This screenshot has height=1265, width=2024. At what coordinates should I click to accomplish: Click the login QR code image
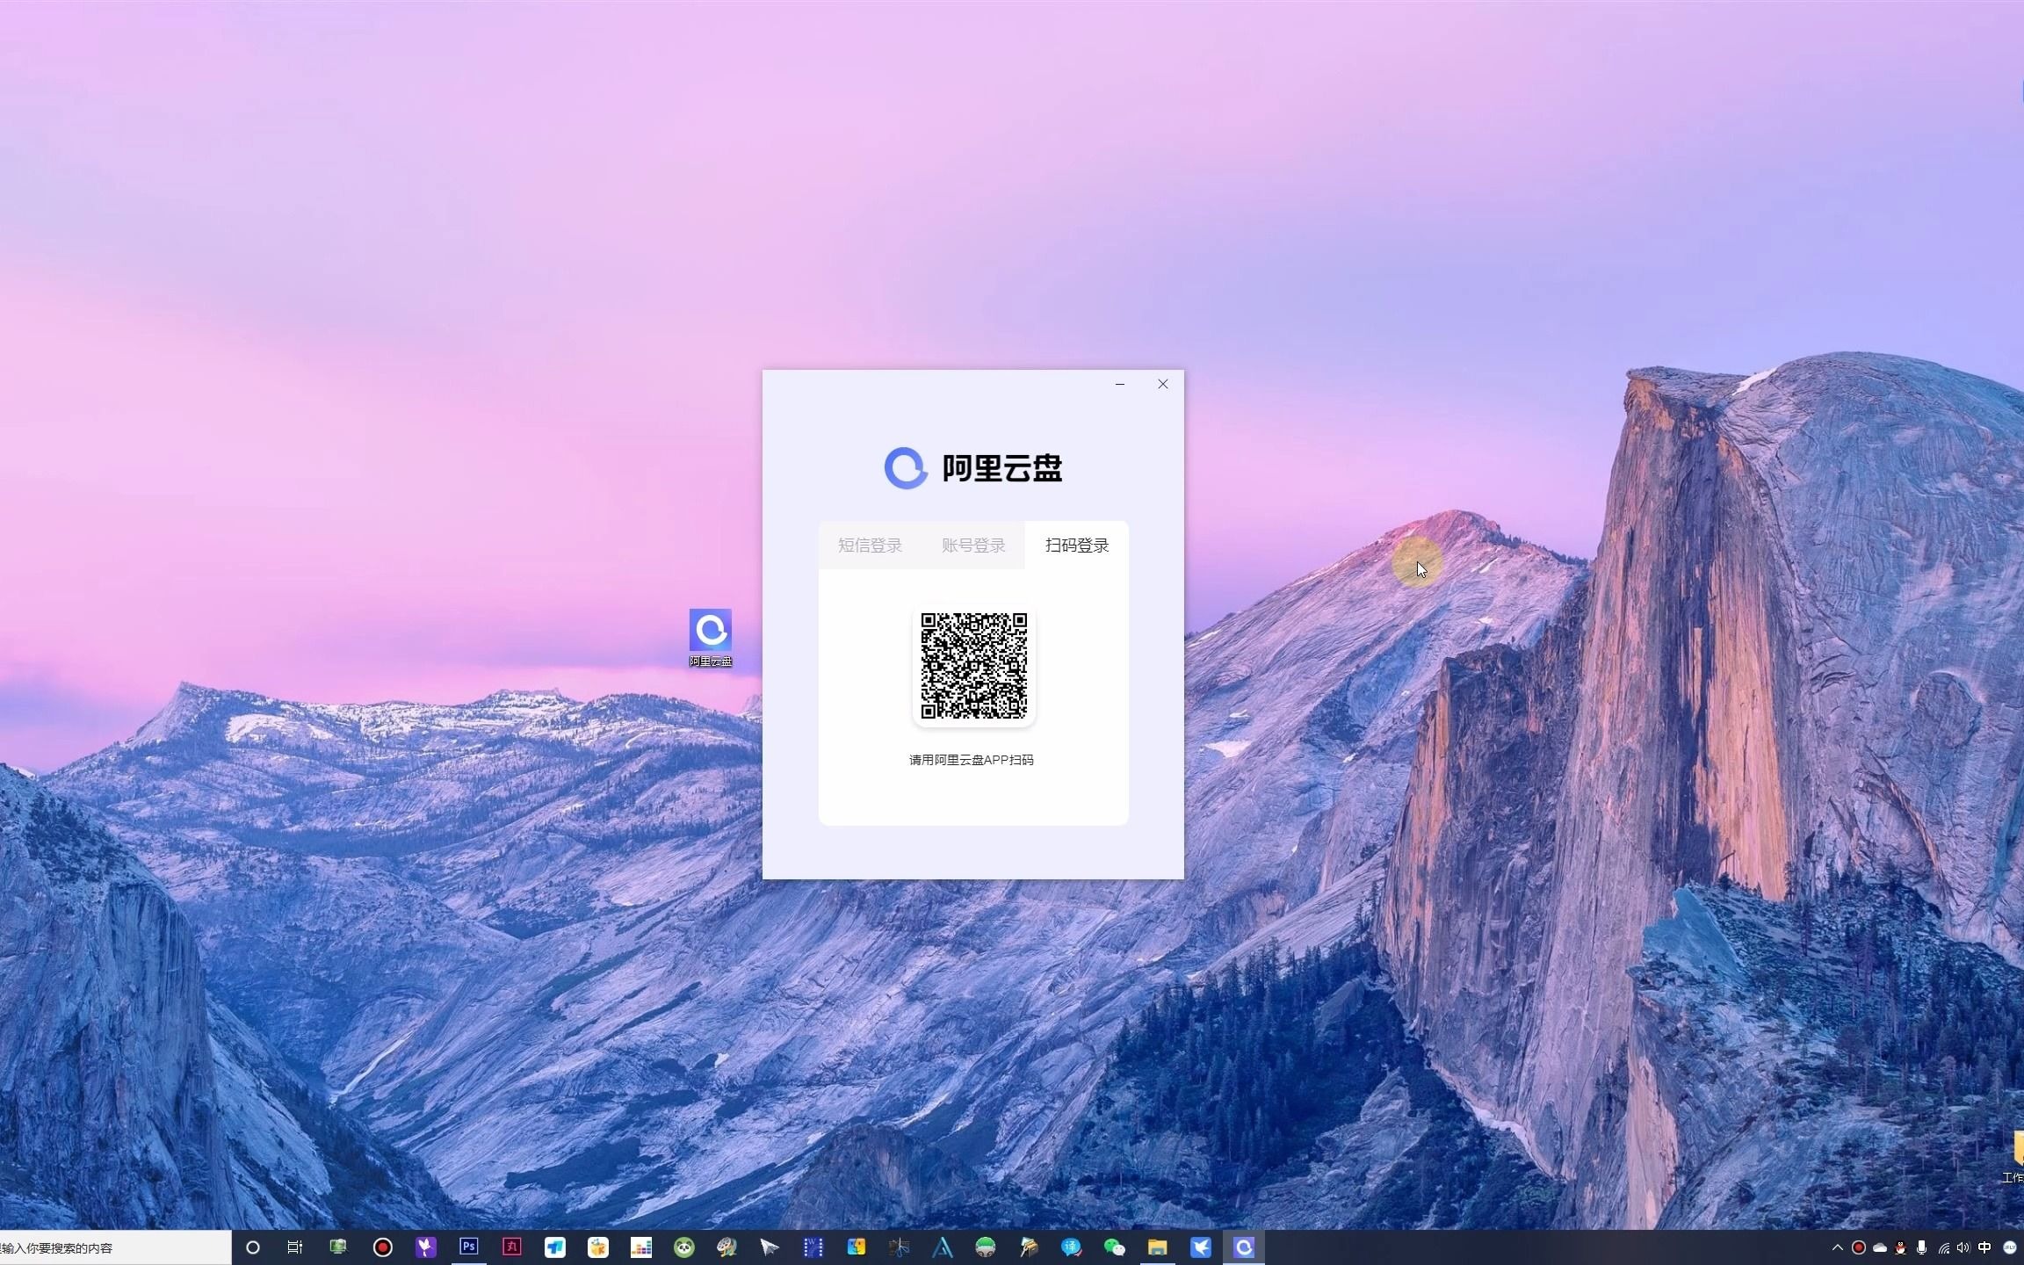coord(973,666)
